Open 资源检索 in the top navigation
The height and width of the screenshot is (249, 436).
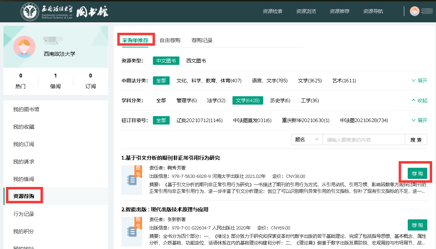273,11
